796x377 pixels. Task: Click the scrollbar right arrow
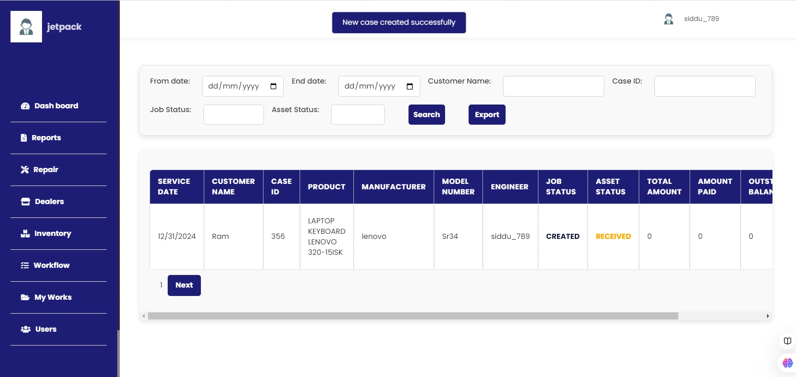[768, 316]
